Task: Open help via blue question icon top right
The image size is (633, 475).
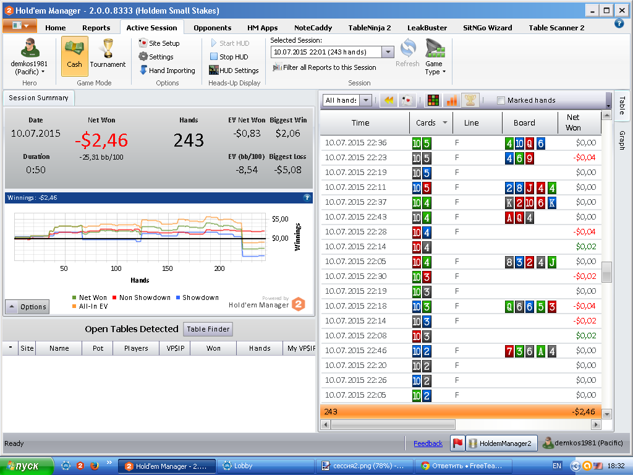Action: pos(619,24)
